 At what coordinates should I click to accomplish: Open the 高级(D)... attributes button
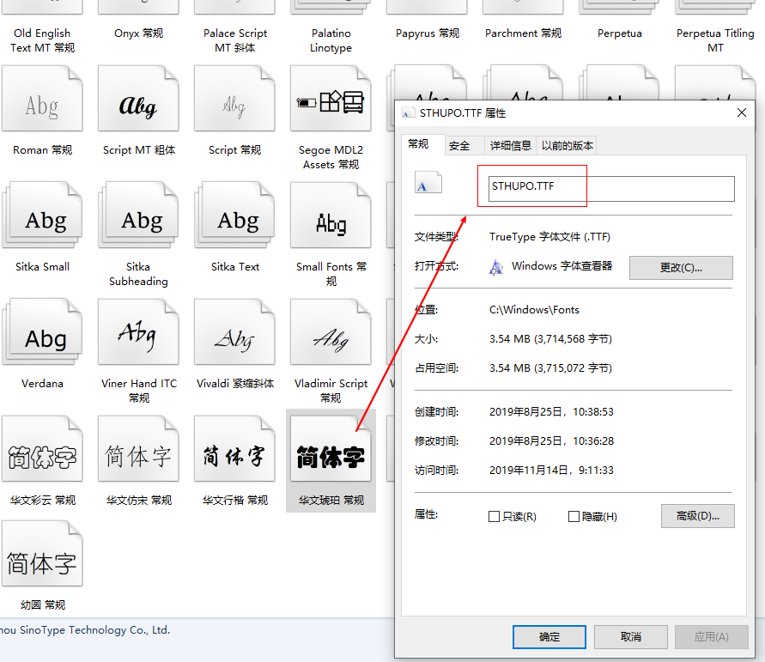point(698,516)
